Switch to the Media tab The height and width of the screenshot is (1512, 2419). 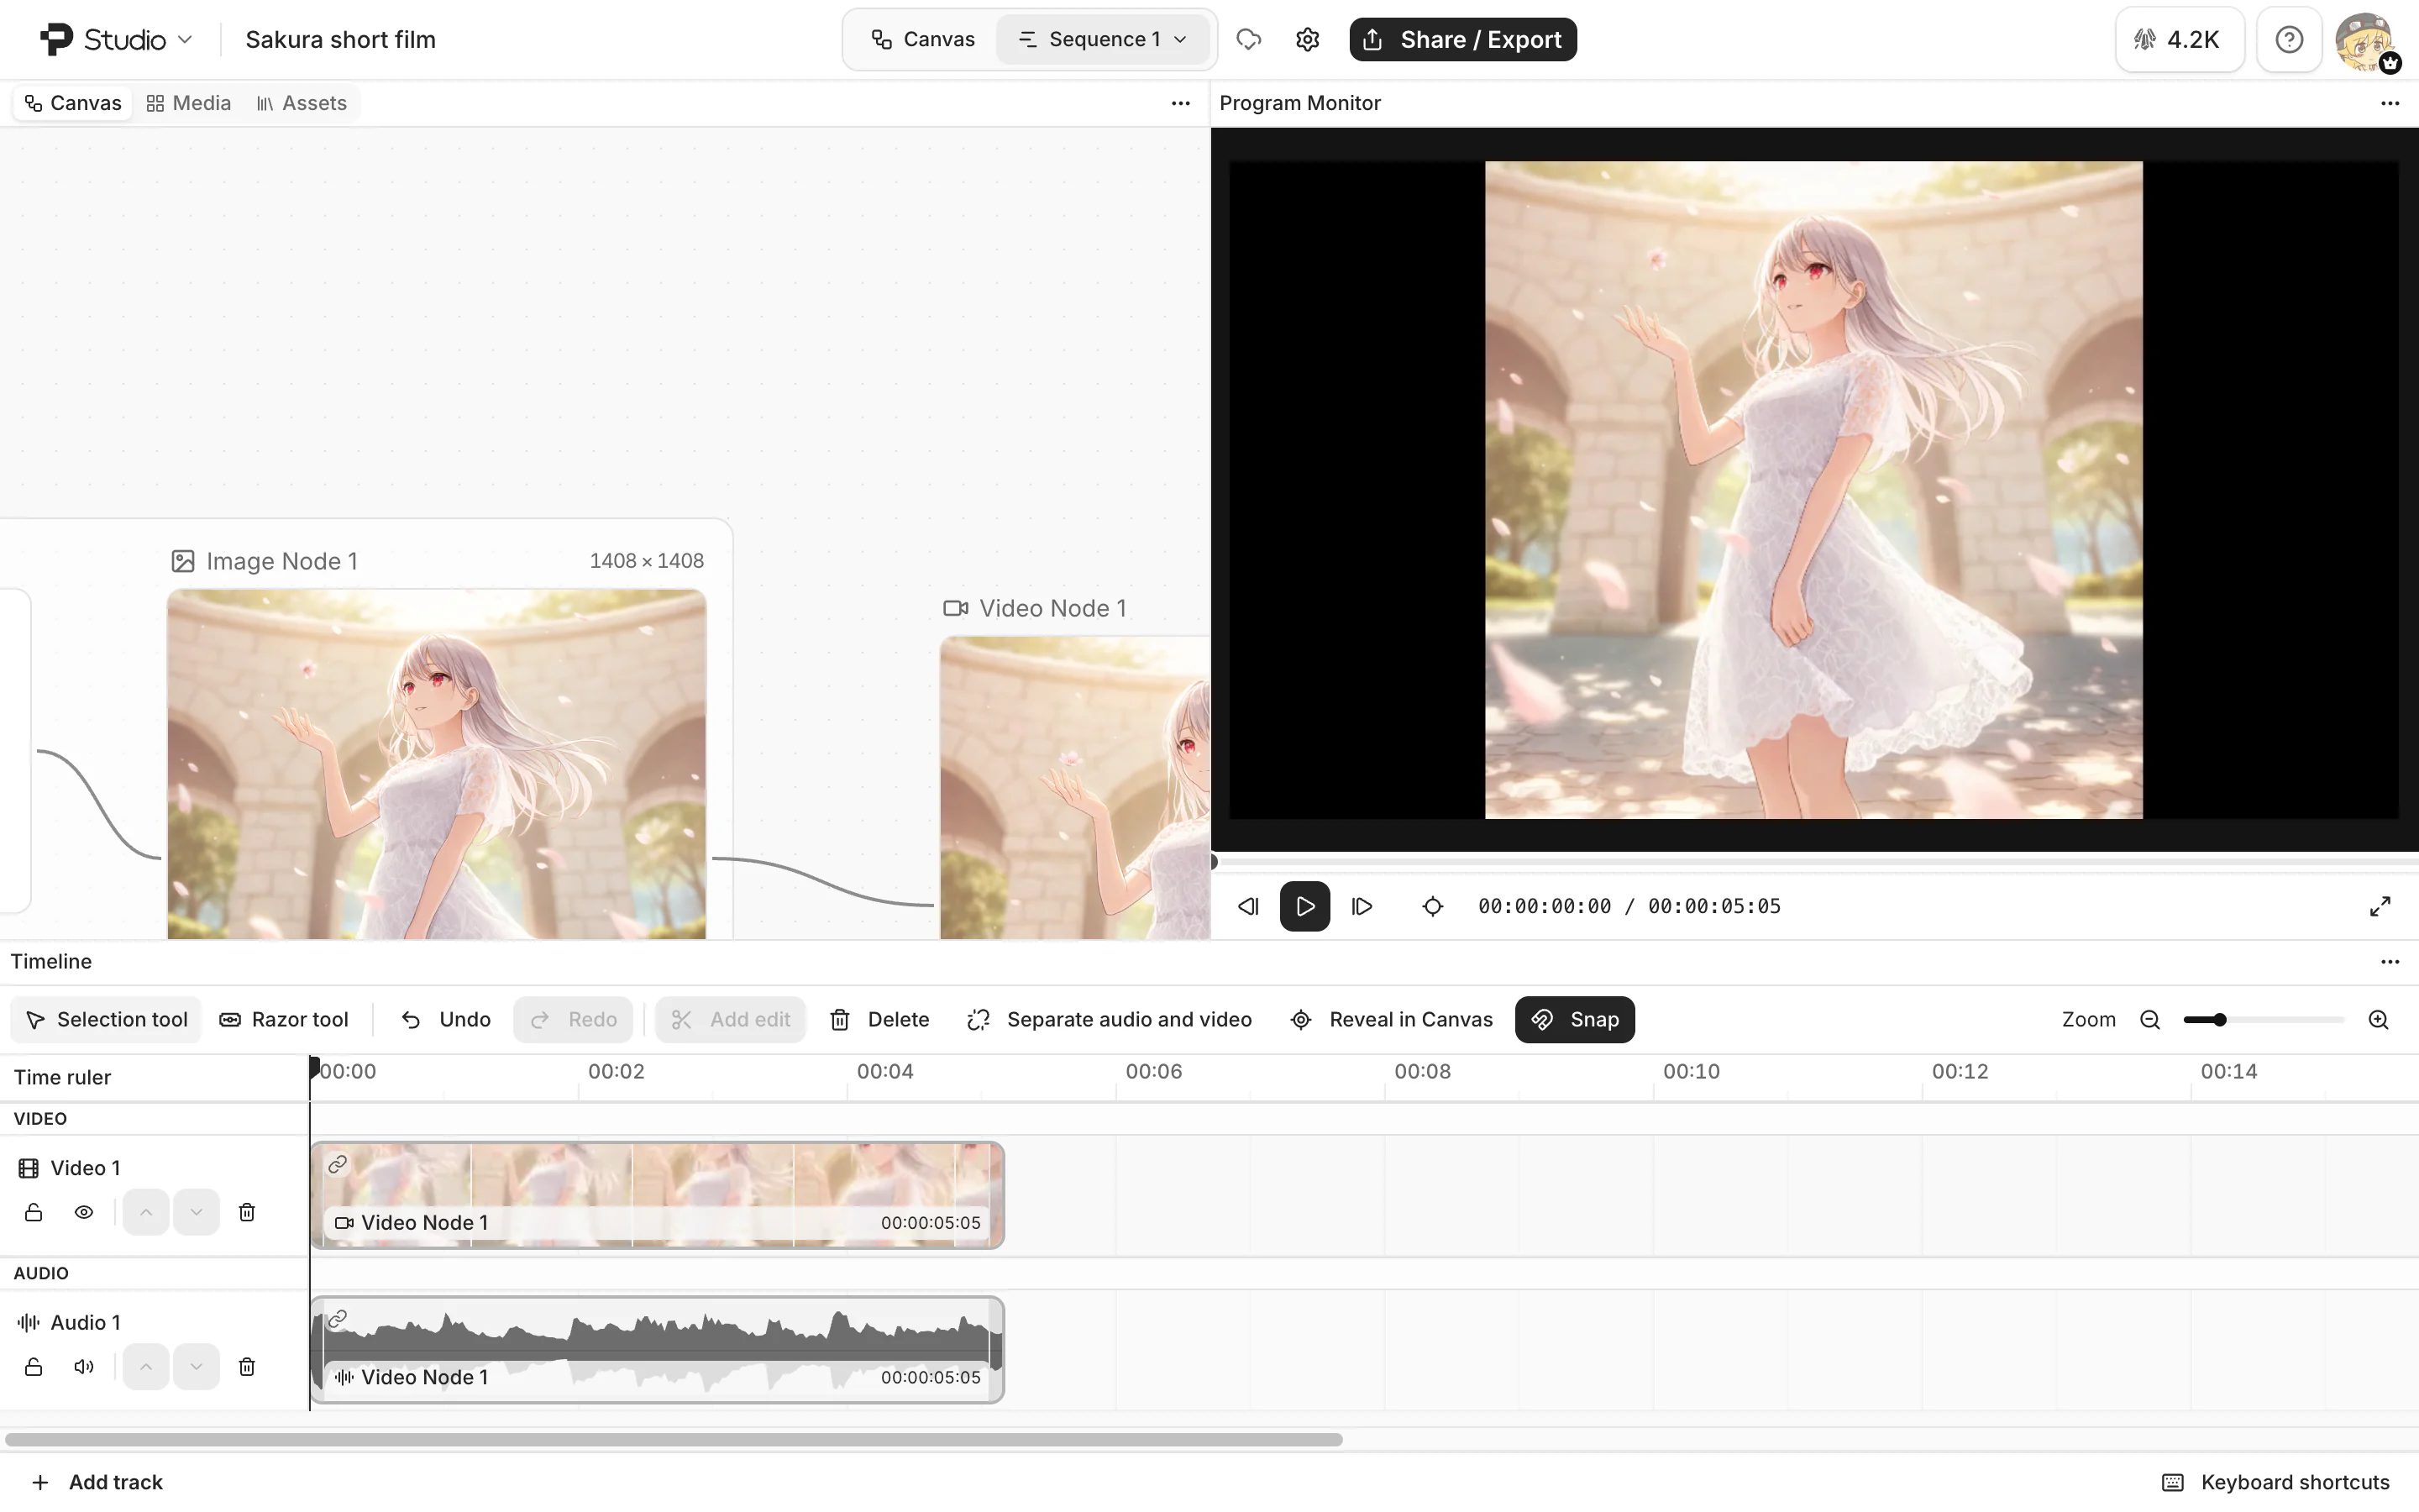(x=189, y=103)
